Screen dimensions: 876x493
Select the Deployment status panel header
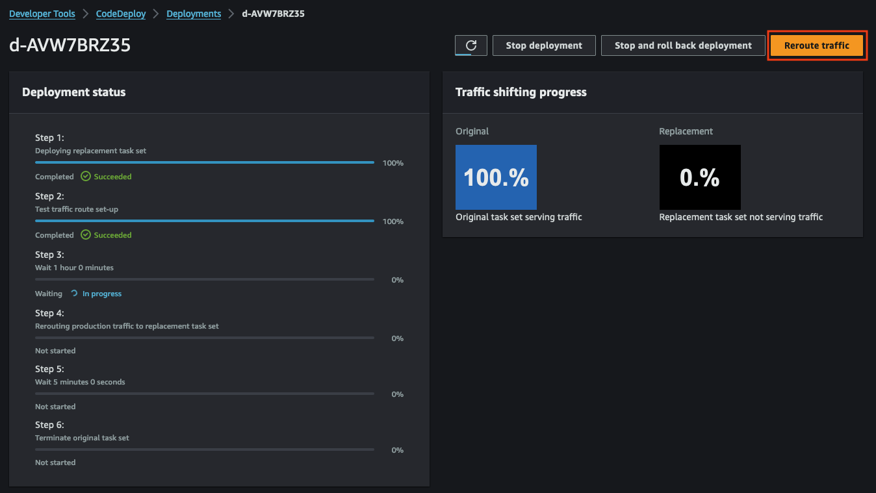point(73,92)
